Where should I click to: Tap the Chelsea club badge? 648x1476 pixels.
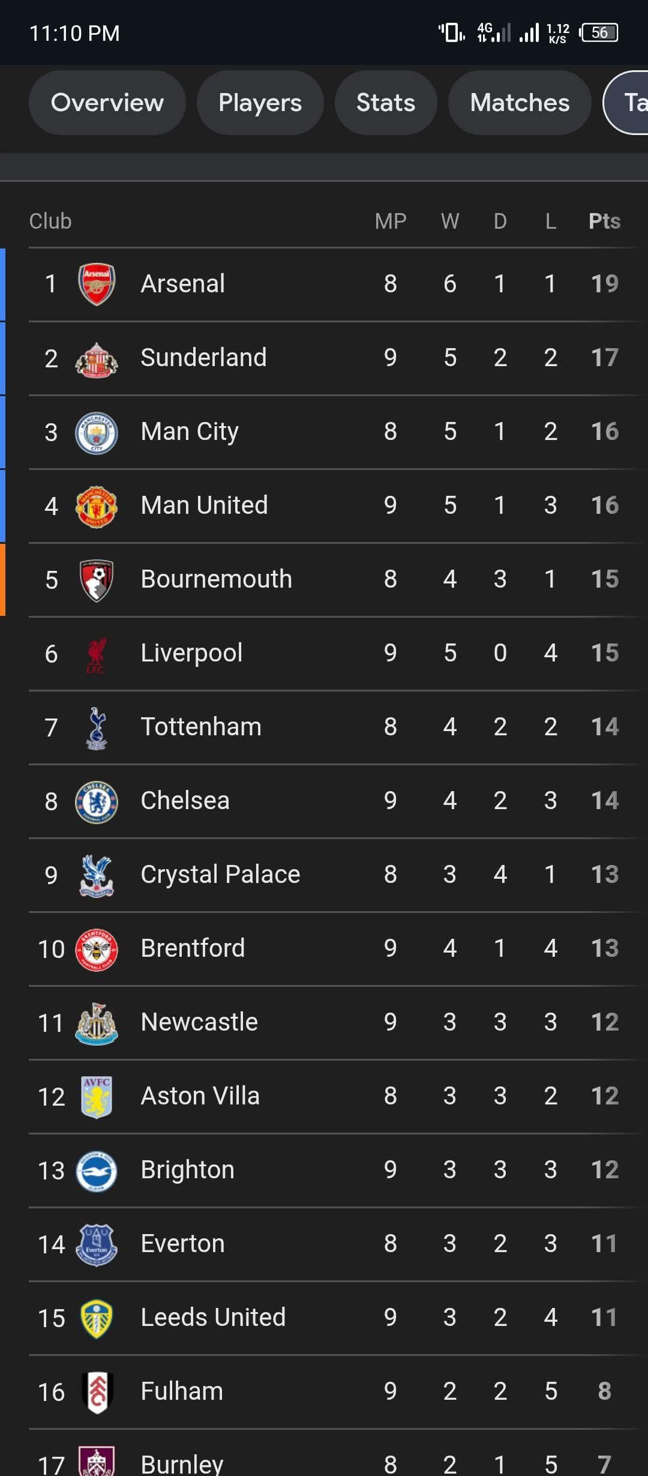pyautogui.click(x=96, y=801)
